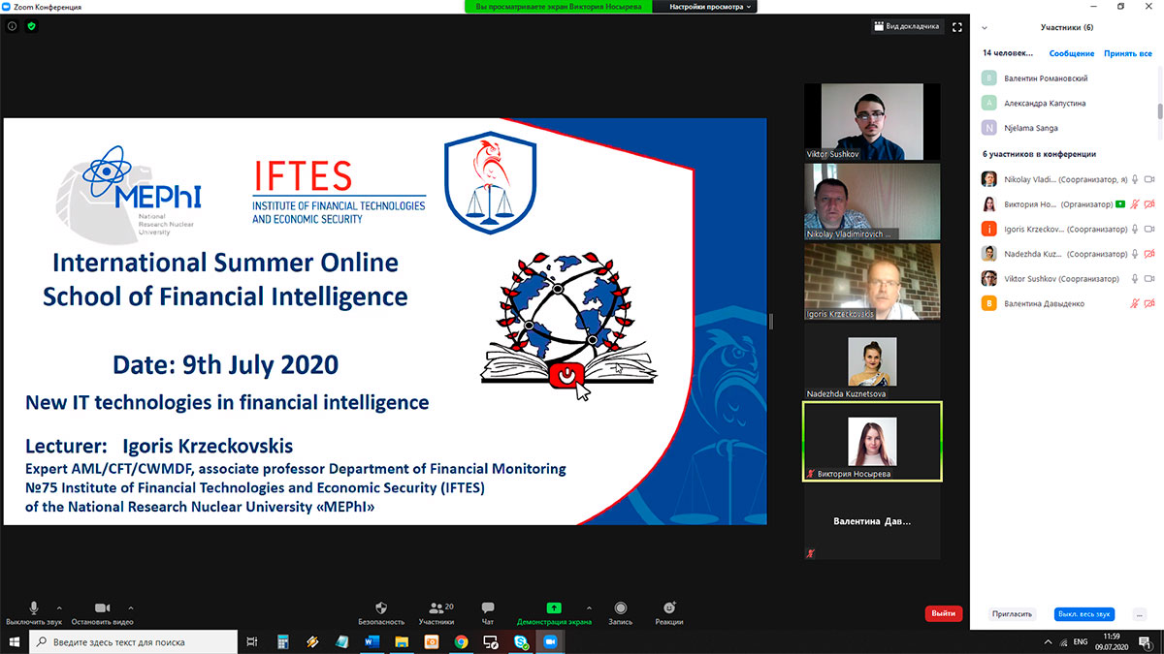Toggle camera icon for Nikolay Vladi... row
The width and height of the screenshot is (1164, 654).
tap(1149, 179)
